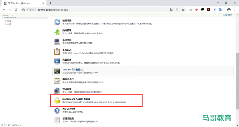Click the node management computers icon

57,91
